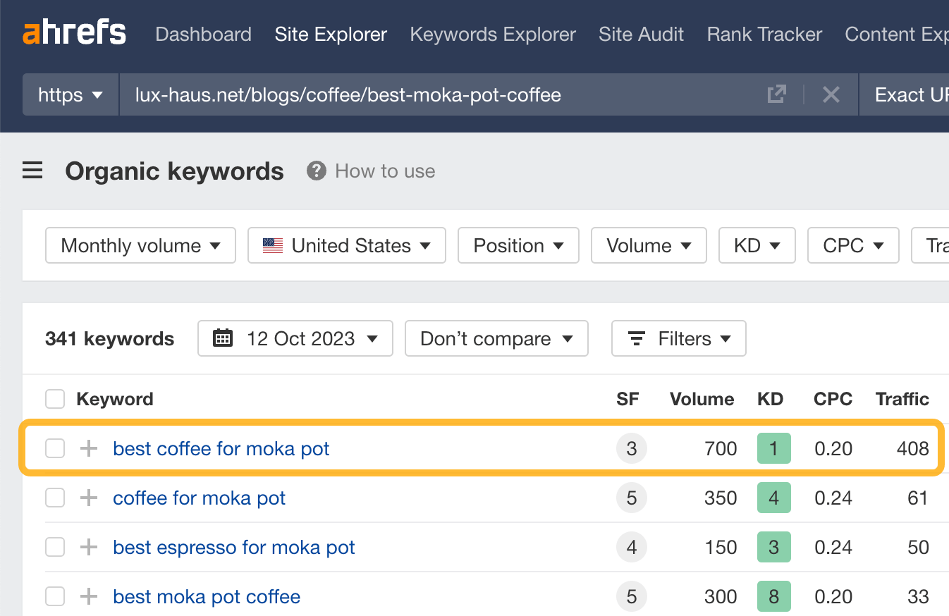Screen dimensions: 949x616
Task: Open the sidebar hamburger menu
Action: pos(32,170)
